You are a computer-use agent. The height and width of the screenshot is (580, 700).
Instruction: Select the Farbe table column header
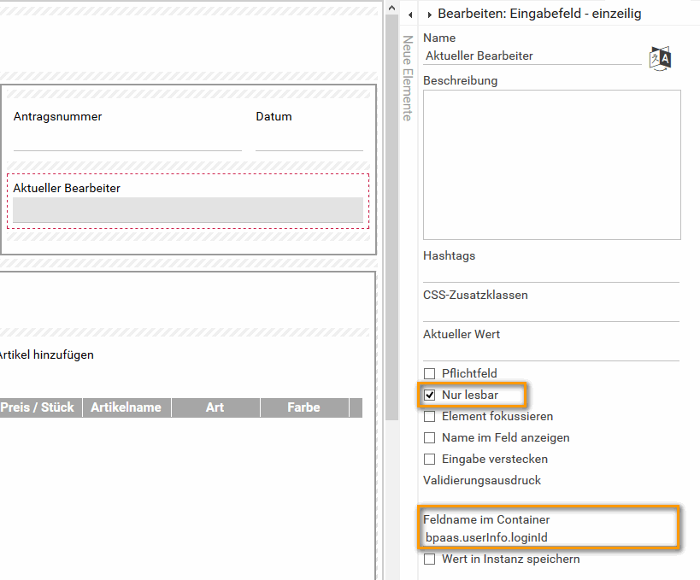pyautogui.click(x=303, y=407)
